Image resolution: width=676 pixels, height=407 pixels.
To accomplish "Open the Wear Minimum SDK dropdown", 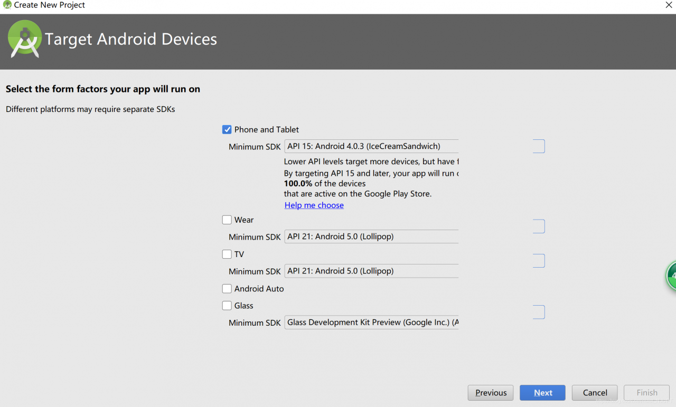I will pyautogui.click(x=371, y=236).
